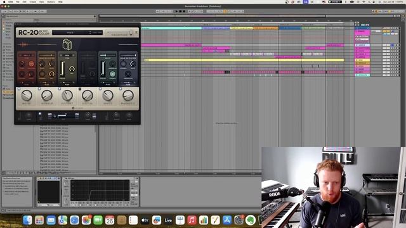
Task: Click the RC-20 preset up/down arrows
Action: tap(90, 32)
